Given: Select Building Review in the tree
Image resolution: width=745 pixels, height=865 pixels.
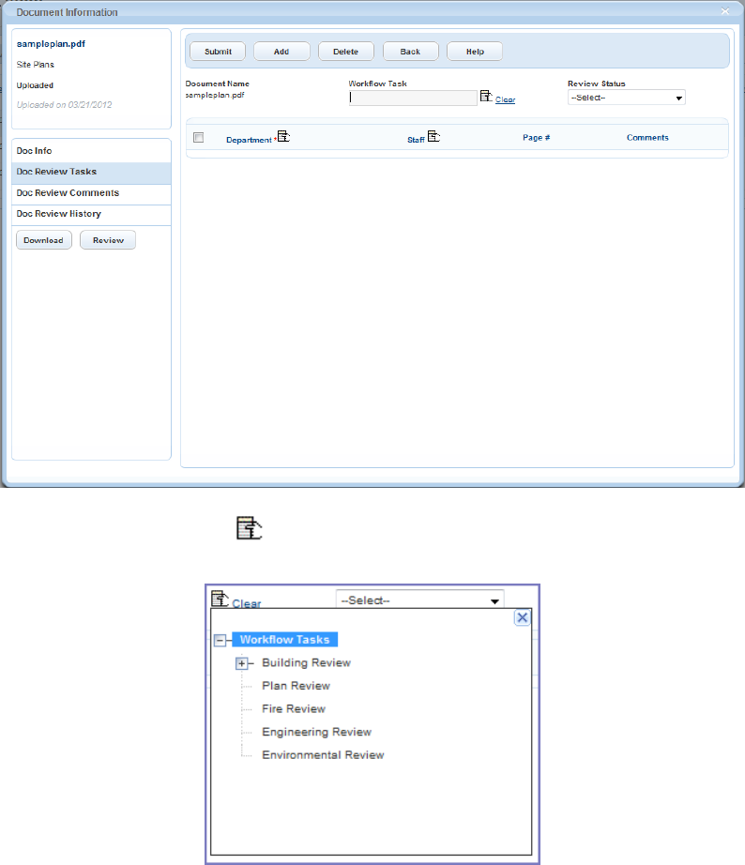Looking at the screenshot, I should (306, 662).
